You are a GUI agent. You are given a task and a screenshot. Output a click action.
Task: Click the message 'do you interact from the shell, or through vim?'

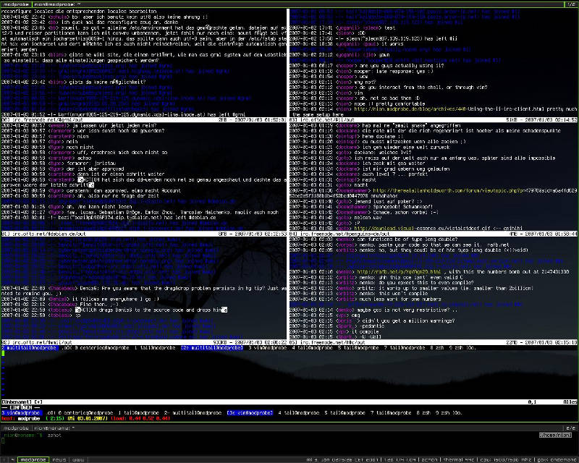423,88
